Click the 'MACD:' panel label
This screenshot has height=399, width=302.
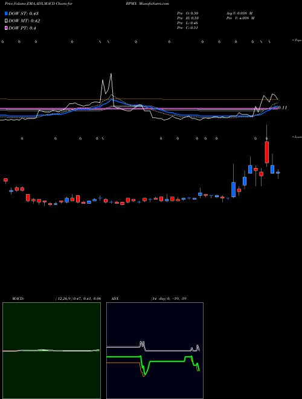18,299
